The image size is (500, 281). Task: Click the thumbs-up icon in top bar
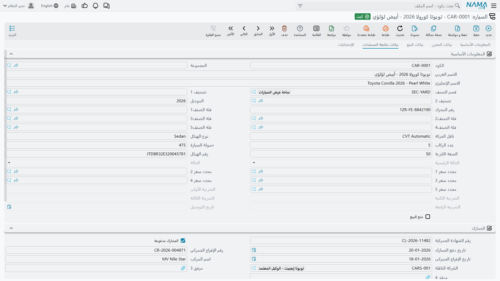(85, 6)
